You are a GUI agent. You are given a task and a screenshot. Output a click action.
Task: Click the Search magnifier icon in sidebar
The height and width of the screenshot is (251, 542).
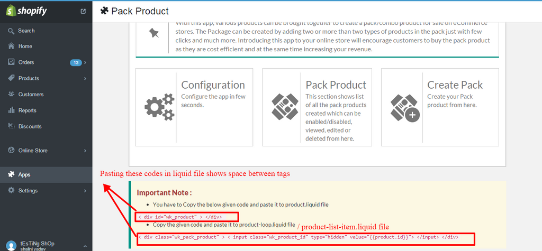coord(11,31)
